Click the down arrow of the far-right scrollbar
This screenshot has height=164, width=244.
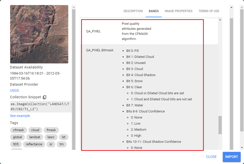(x=242, y=148)
